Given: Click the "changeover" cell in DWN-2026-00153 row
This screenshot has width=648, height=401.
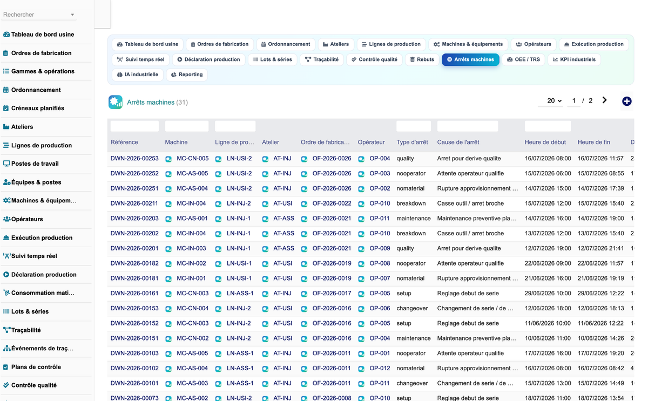Looking at the screenshot, I should 413,309.
